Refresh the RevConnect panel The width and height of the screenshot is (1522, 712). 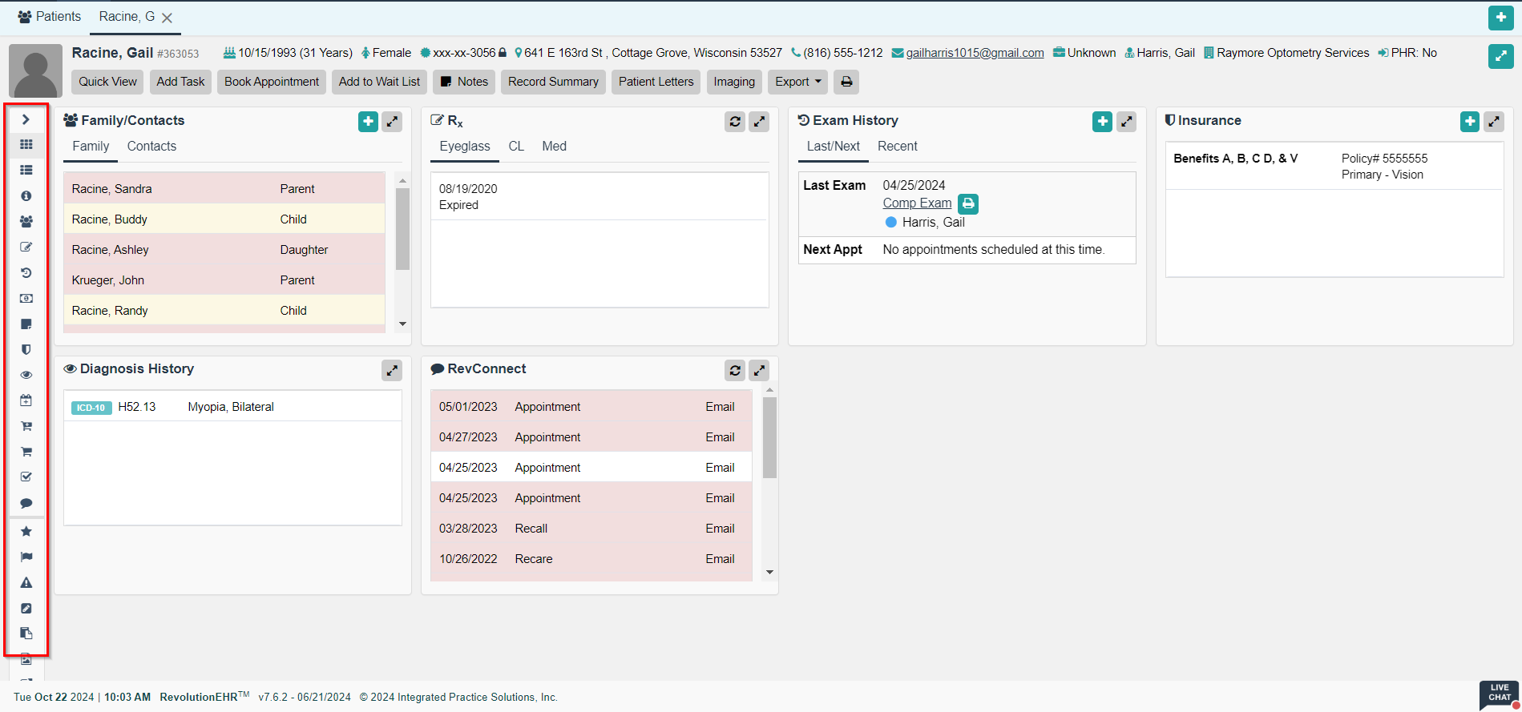pyautogui.click(x=734, y=370)
